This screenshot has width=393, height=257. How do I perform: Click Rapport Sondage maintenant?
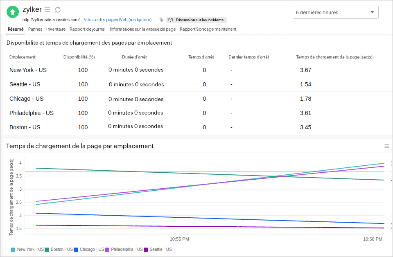pos(208,29)
